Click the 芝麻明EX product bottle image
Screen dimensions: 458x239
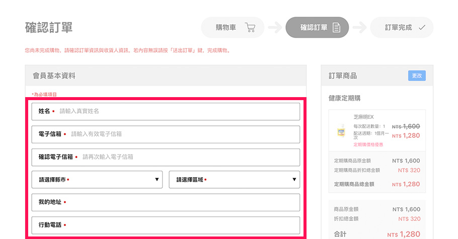(341, 131)
